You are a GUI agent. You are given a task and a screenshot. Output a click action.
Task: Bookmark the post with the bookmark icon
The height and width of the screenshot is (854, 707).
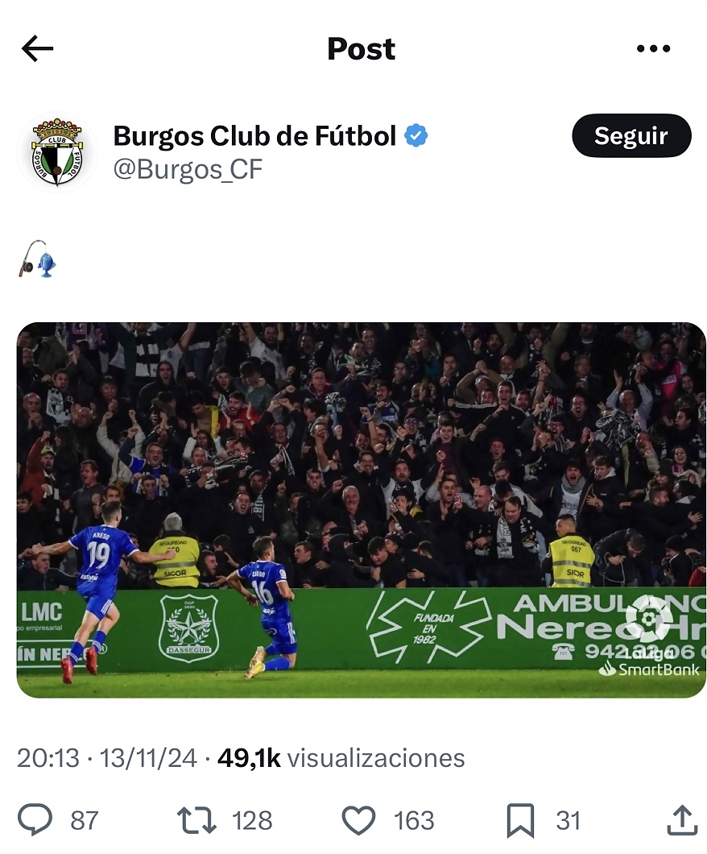(520, 820)
